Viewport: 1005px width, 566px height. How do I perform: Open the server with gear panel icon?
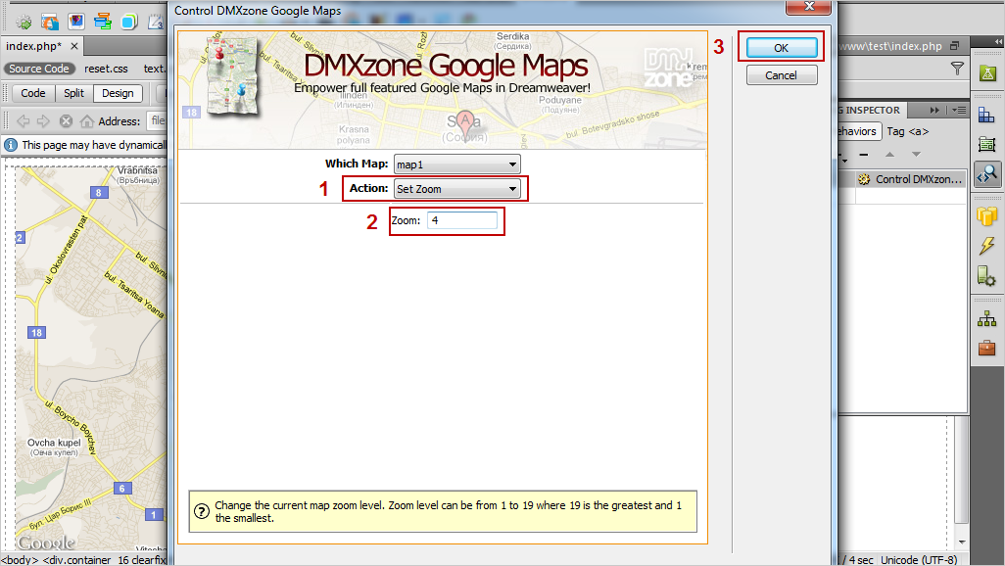click(987, 275)
